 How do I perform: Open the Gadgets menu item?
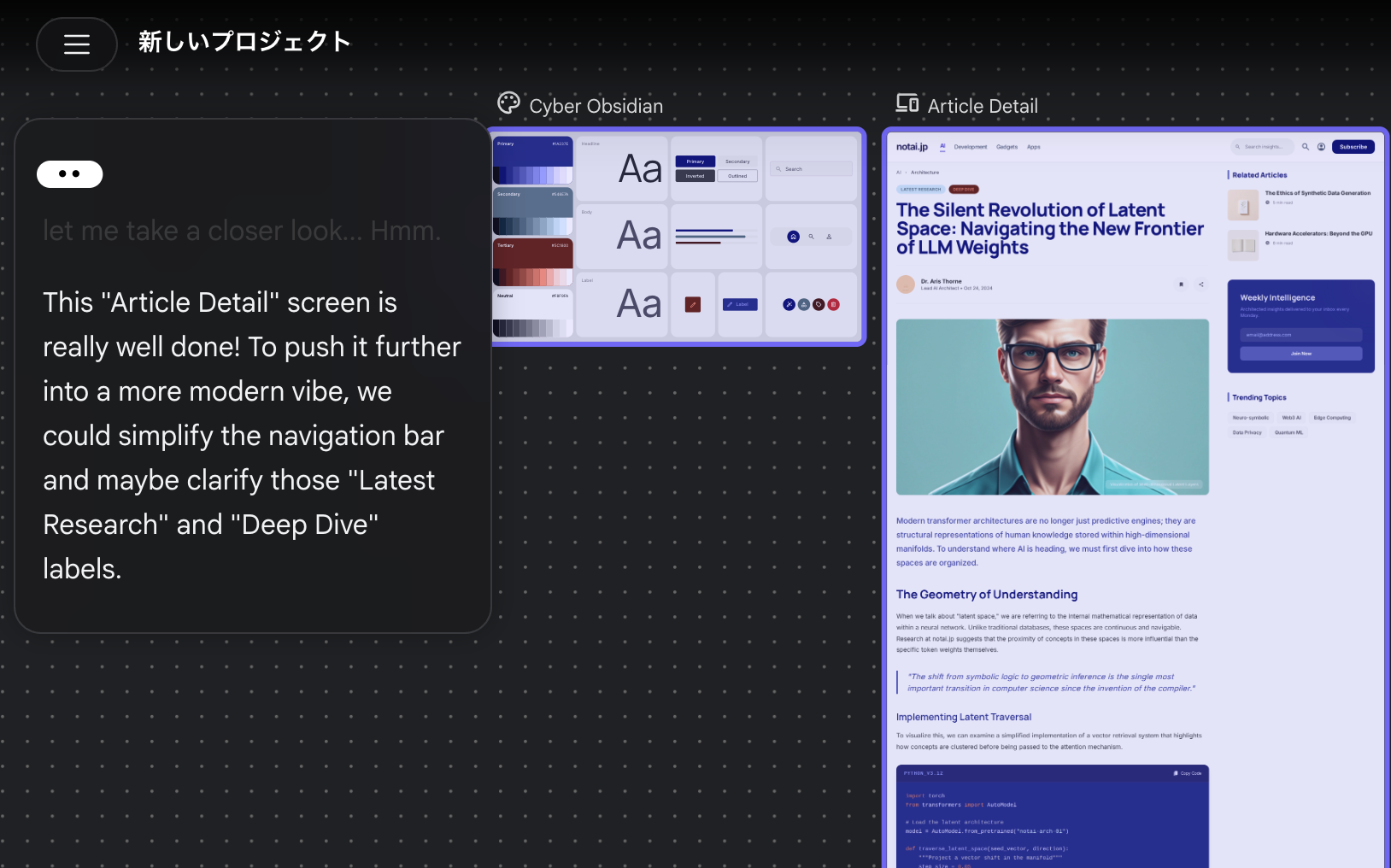coord(1007,147)
